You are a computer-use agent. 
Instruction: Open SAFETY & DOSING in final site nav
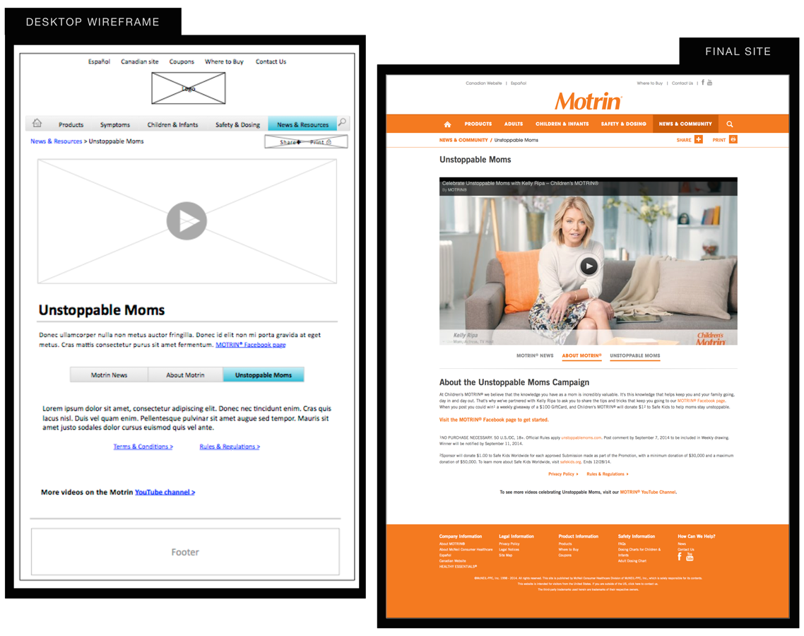point(624,124)
